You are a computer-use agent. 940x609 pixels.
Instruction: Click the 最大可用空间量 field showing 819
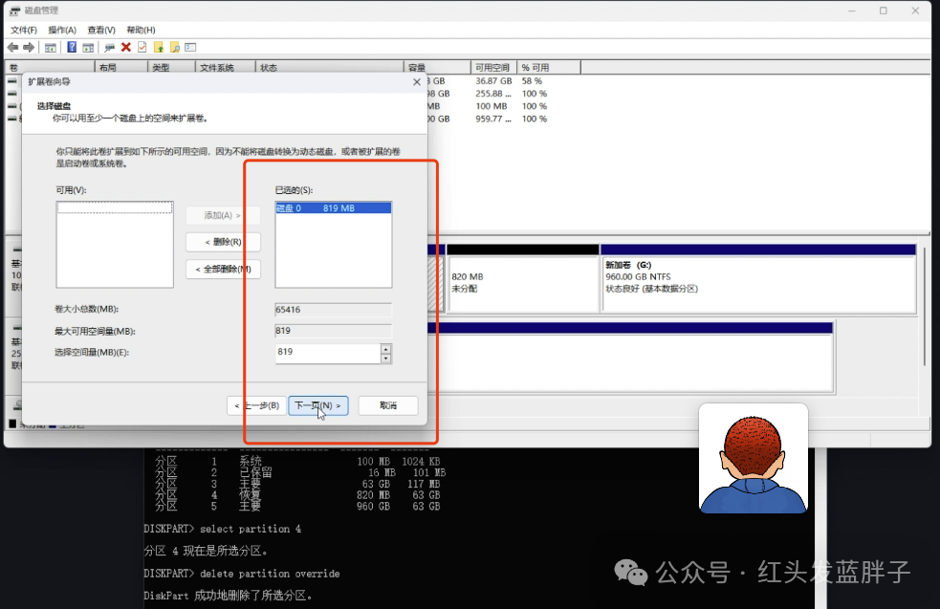334,331
